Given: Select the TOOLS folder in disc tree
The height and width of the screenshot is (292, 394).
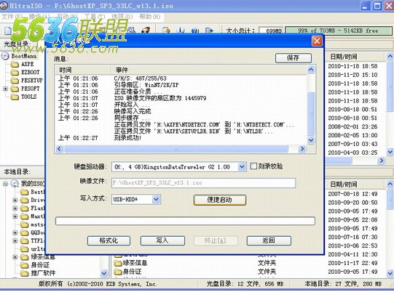Looking at the screenshot, I should 24,97.
